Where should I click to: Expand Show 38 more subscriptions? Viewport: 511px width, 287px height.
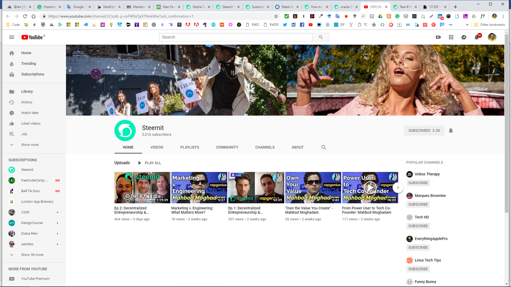tap(34, 255)
